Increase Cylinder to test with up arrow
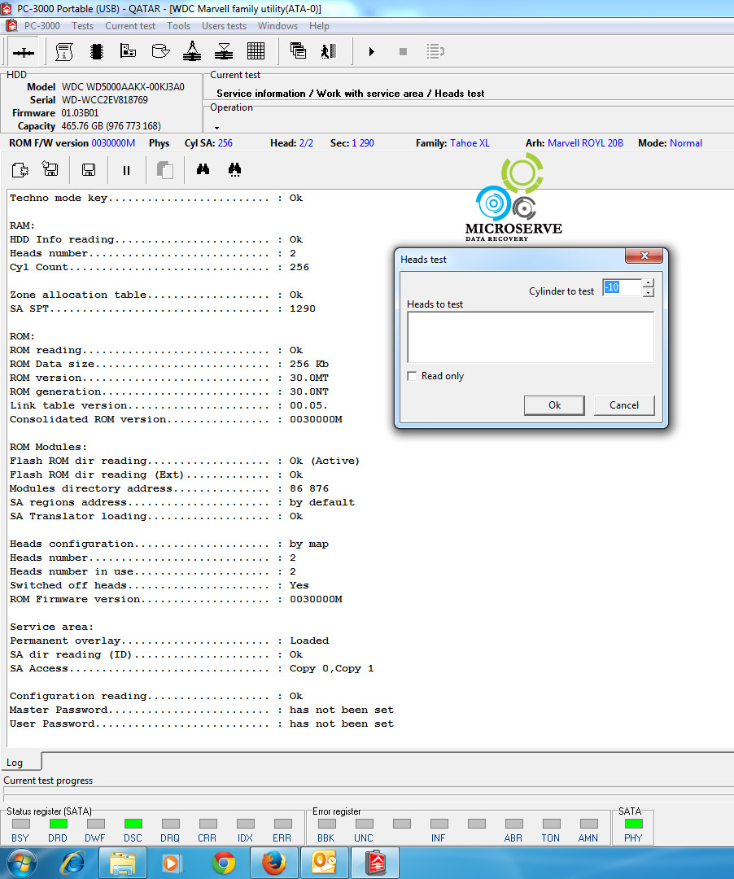The image size is (734, 879). point(649,283)
